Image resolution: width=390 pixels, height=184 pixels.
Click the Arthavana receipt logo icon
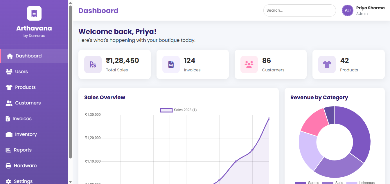pyautogui.click(x=34, y=13)
